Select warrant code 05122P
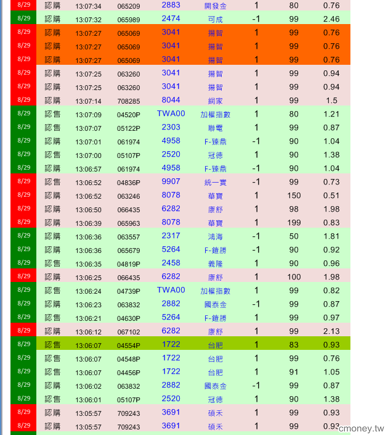This screenshot has width=388, height=435. pos(129,128)
